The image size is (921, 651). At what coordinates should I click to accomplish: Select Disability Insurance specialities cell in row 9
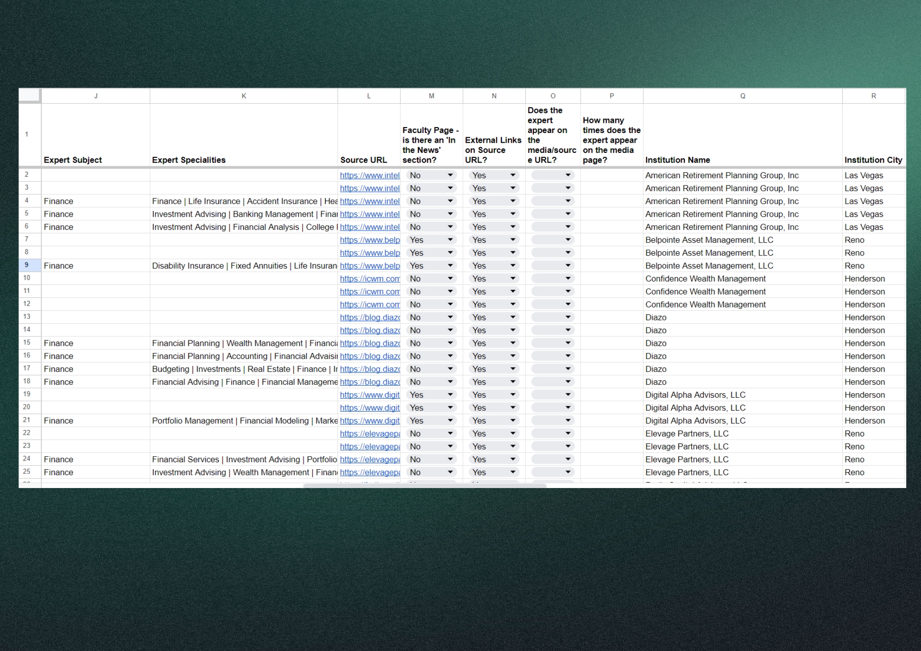(x=244, y=266)
